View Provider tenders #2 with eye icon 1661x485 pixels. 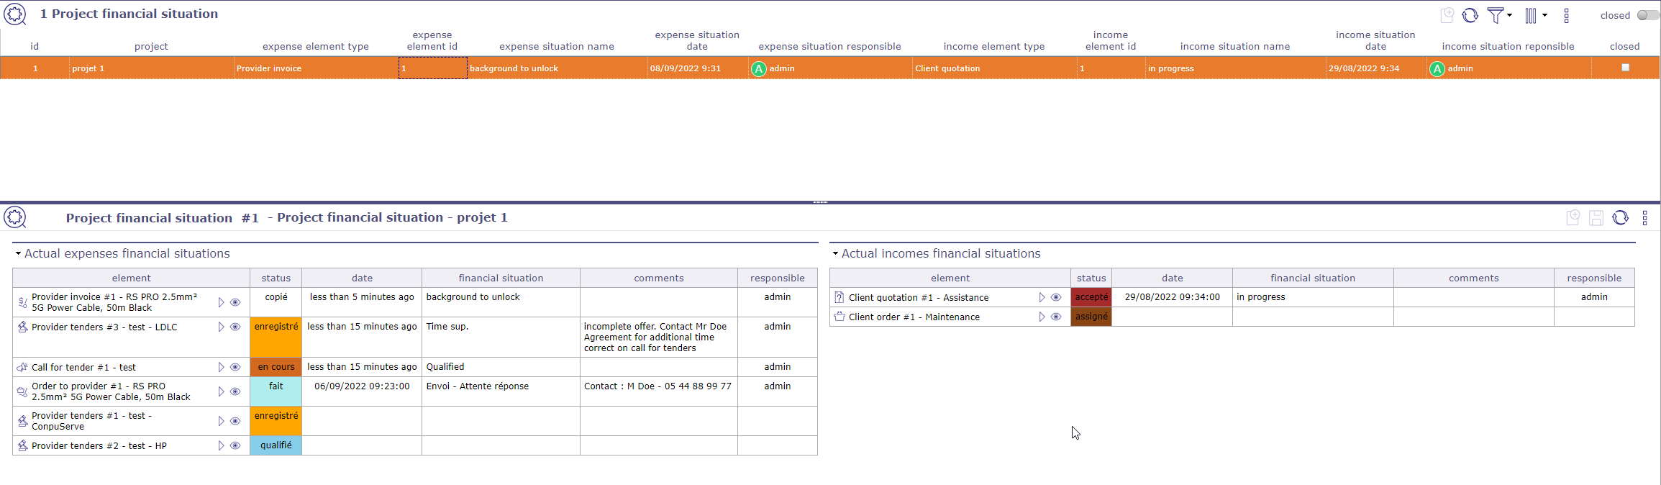click(x=235, y=445)
